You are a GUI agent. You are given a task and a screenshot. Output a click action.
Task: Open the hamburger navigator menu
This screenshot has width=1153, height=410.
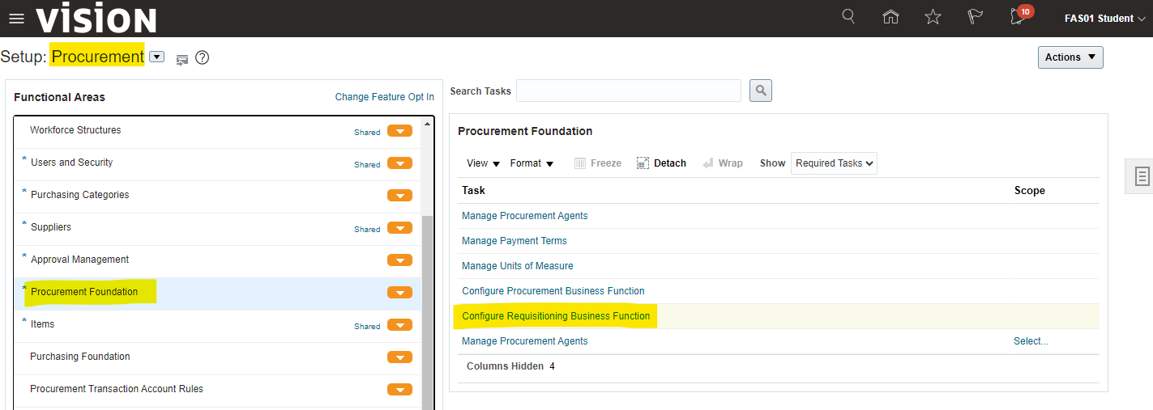click(x=16, y=19)
